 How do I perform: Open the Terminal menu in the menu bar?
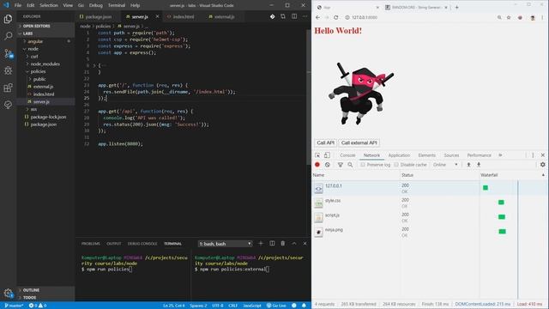[x=117, y=5]
